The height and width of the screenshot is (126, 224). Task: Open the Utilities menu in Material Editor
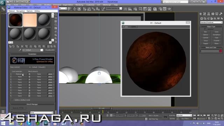click(37, 11)
